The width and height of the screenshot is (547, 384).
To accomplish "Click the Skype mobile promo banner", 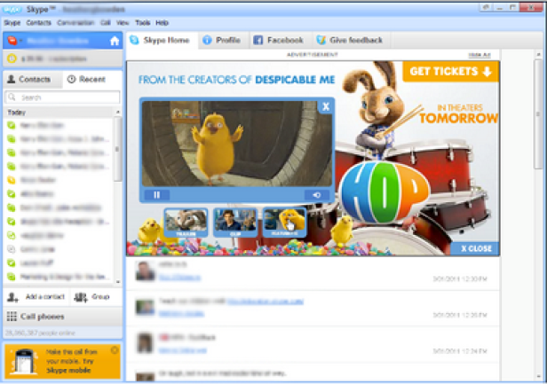I will (x=62, y=361).
